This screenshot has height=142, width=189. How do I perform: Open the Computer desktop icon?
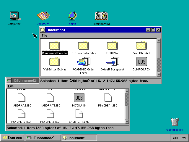(14, 16)
